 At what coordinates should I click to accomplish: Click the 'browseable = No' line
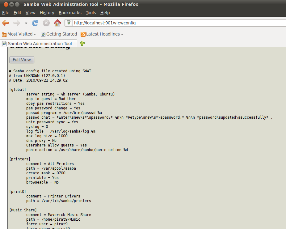[43, 182]
